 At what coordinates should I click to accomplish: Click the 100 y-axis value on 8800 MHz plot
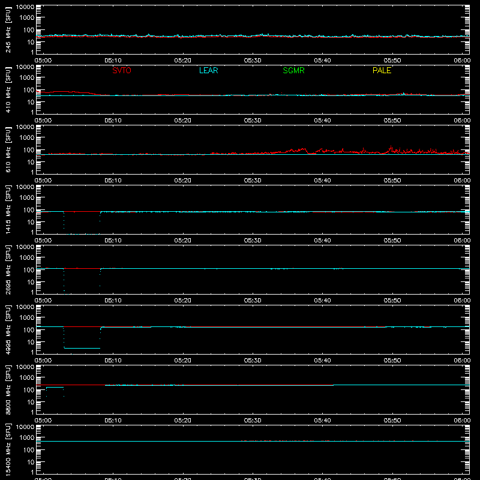(29, 390)
